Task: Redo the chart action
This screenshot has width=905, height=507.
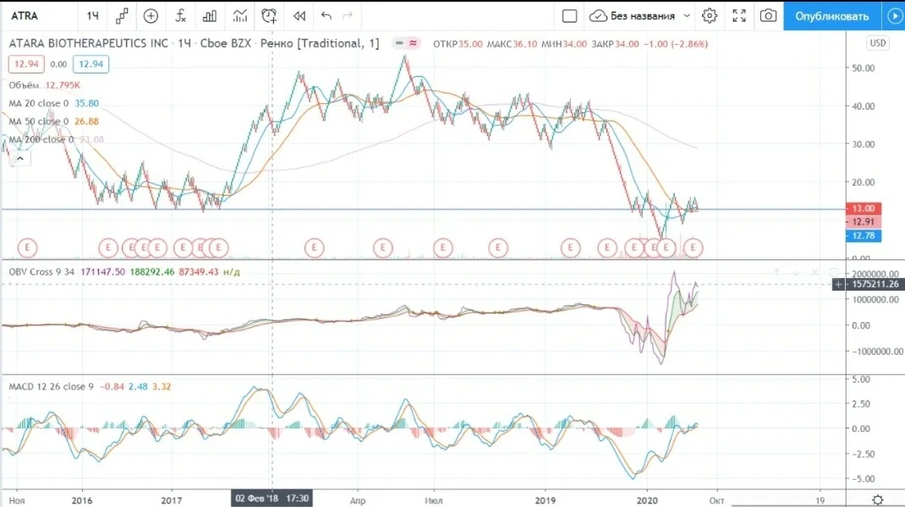Action: click(348, 15)
